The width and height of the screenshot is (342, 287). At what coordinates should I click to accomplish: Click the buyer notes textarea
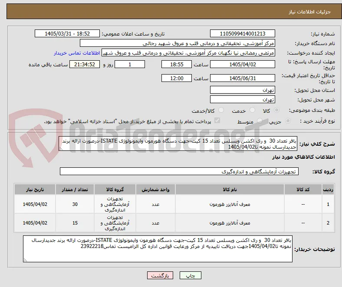tap(158, 249)
